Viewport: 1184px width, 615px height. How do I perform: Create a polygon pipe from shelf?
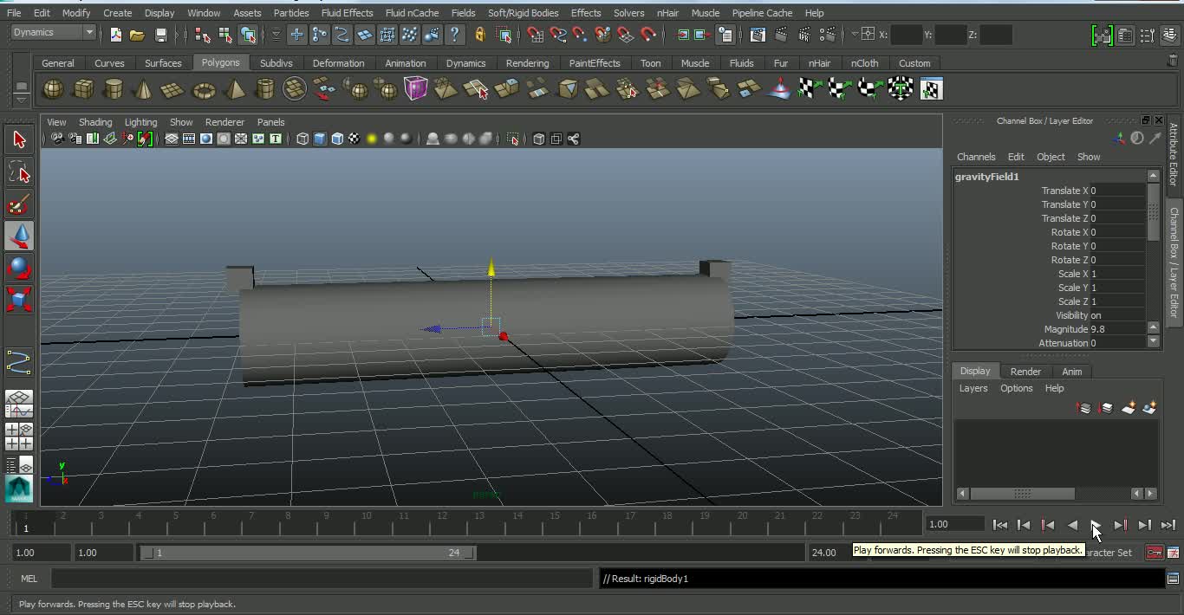[264, 88]
